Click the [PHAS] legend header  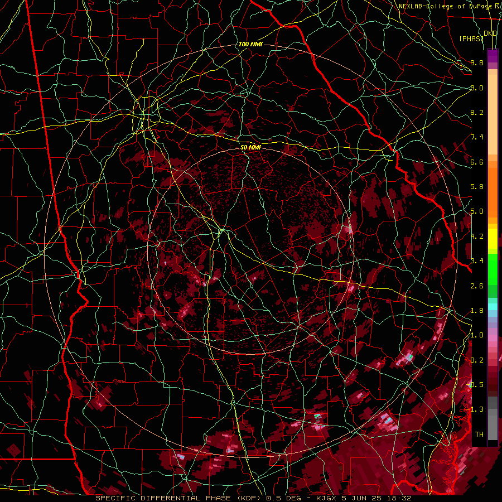471,38
